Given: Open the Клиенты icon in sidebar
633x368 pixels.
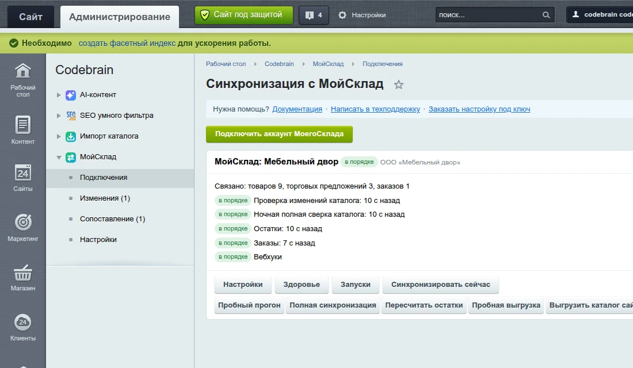Looking at the screenshot, I should 23,322.
